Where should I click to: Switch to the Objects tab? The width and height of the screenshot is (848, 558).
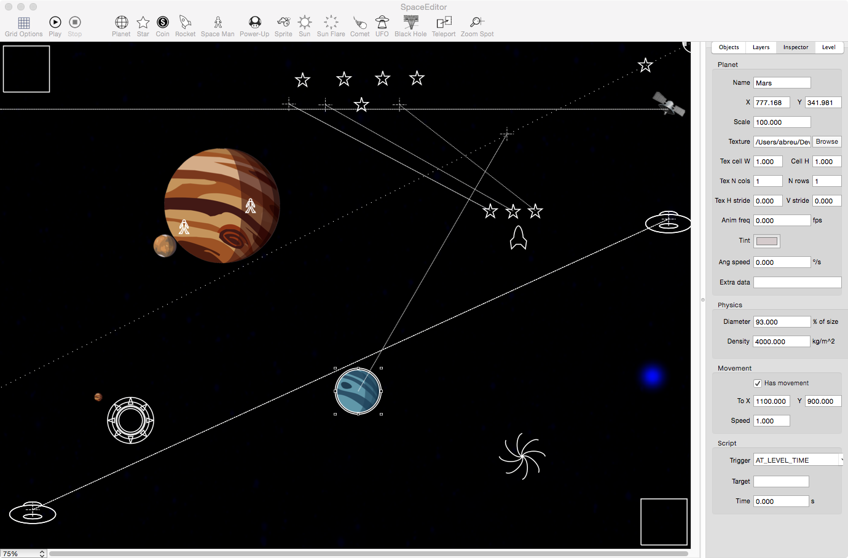click(729, 47)
